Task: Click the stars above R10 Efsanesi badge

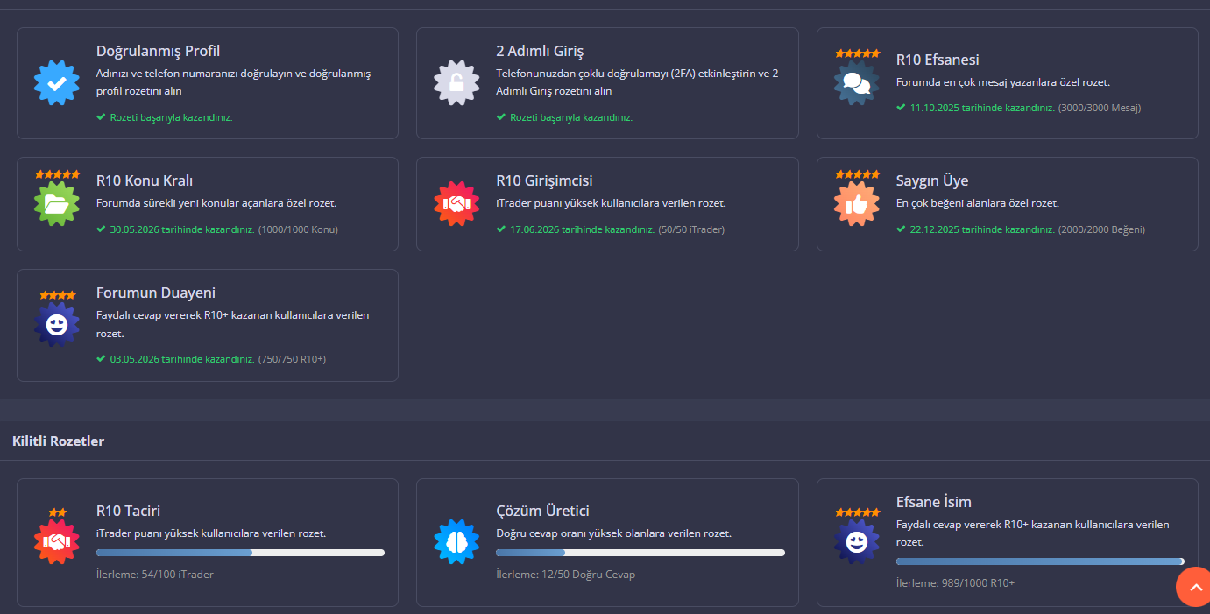Action: pyautogui.click(x=857, y=53)
